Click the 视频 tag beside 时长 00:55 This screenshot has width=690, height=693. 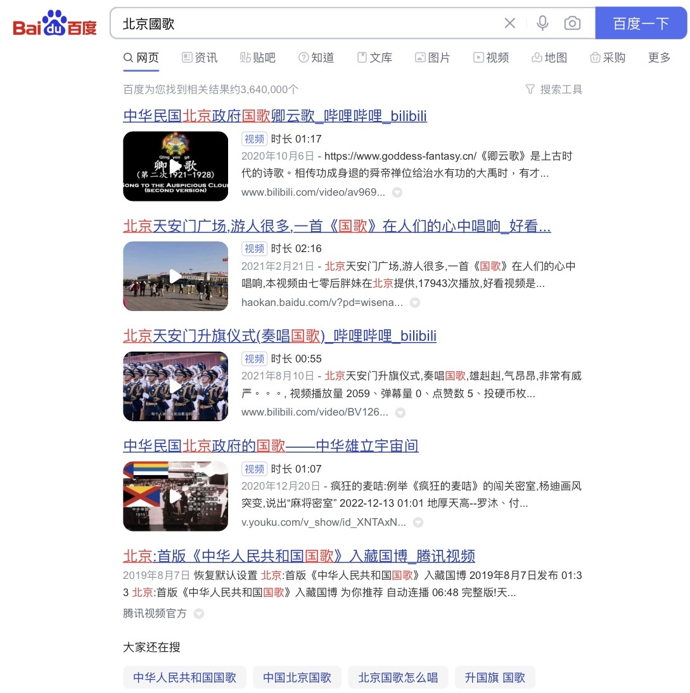pyautogui.click(x=254, y=359)
